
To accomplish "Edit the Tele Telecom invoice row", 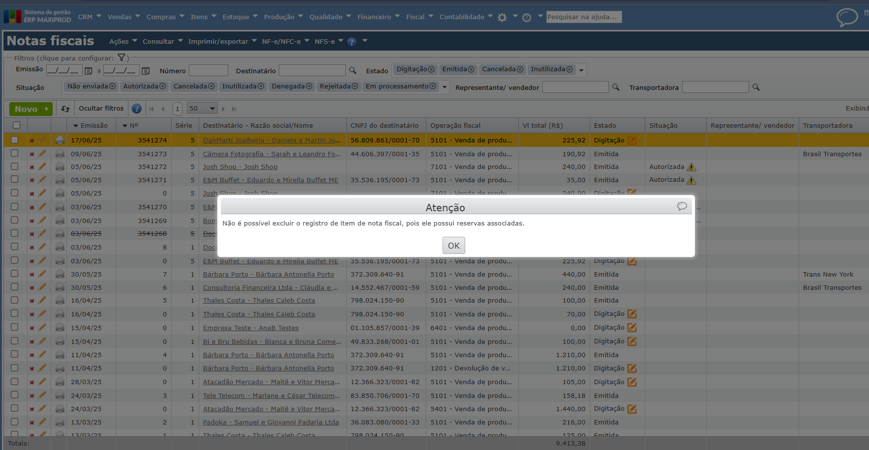I will pyautogui.click(x=42, y=395).
